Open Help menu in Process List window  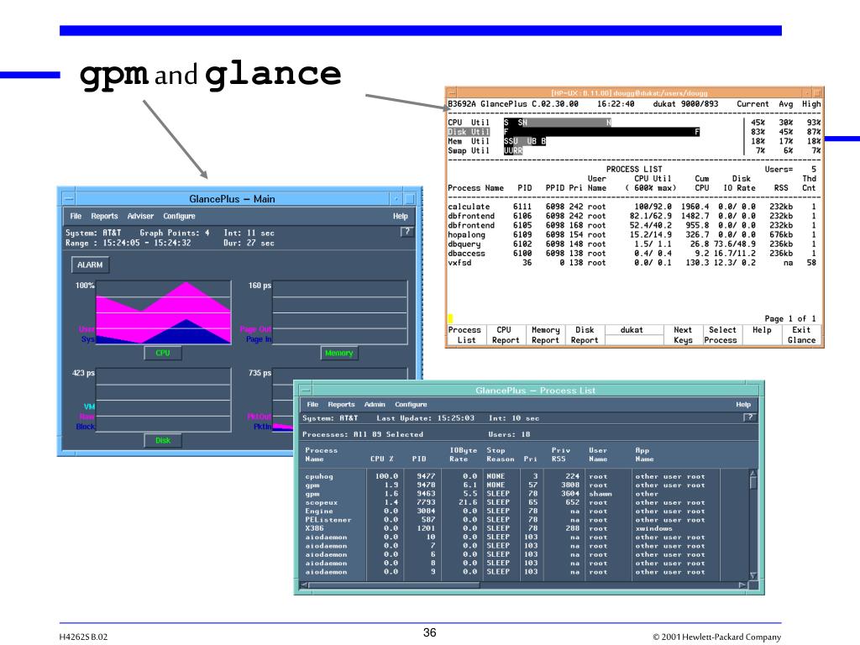(743, 404)
